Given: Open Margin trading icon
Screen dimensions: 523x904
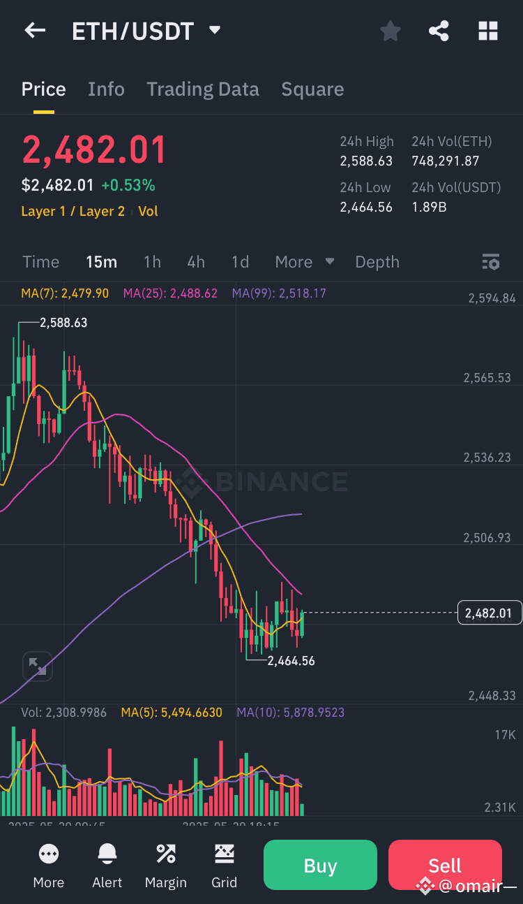Looking at the screenshot, I should [166, 854].
